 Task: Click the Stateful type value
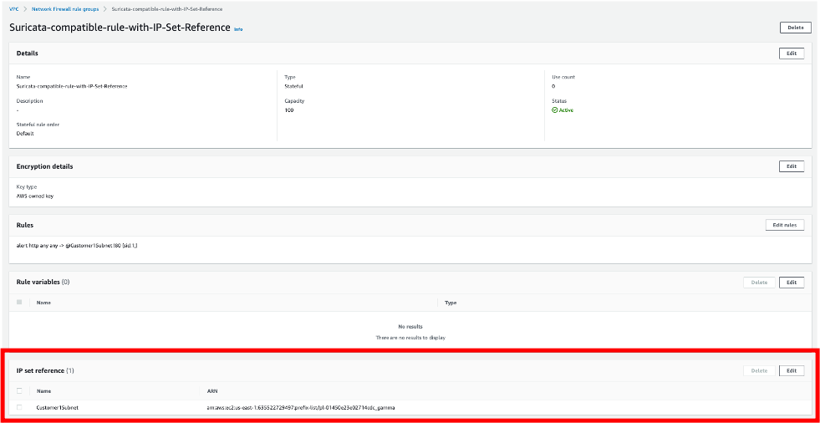tap(293, 86)
